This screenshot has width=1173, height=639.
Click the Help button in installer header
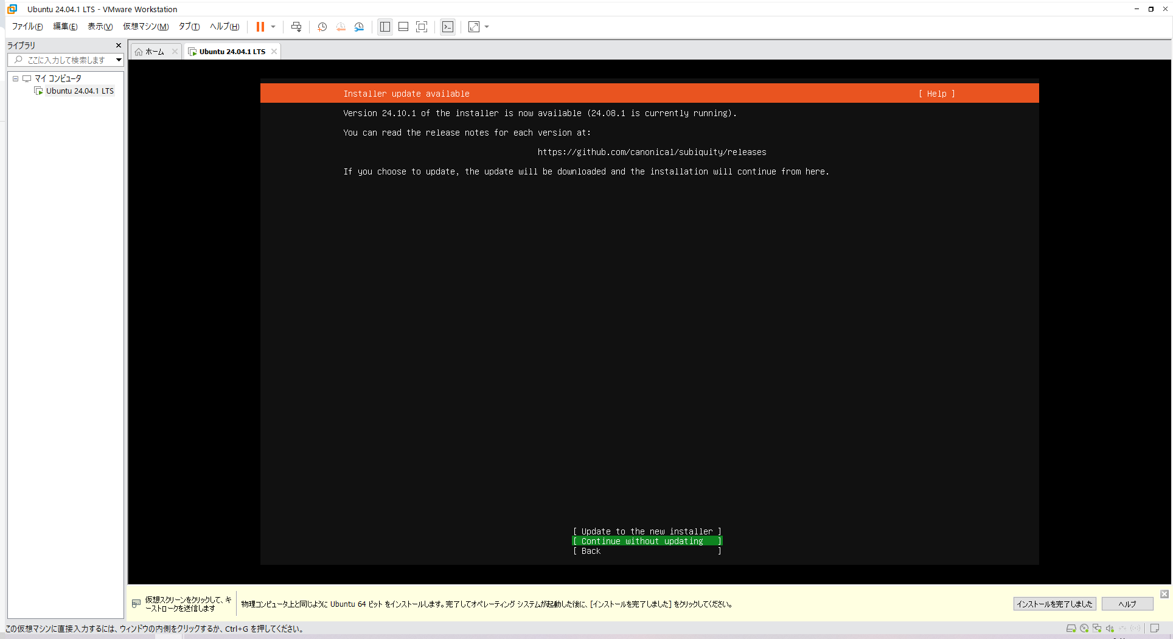937,94
